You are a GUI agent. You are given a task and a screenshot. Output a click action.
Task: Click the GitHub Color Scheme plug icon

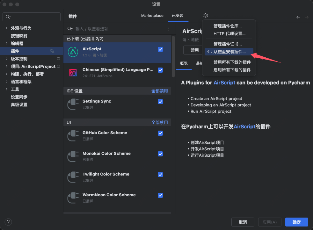(x=73, y=136)
